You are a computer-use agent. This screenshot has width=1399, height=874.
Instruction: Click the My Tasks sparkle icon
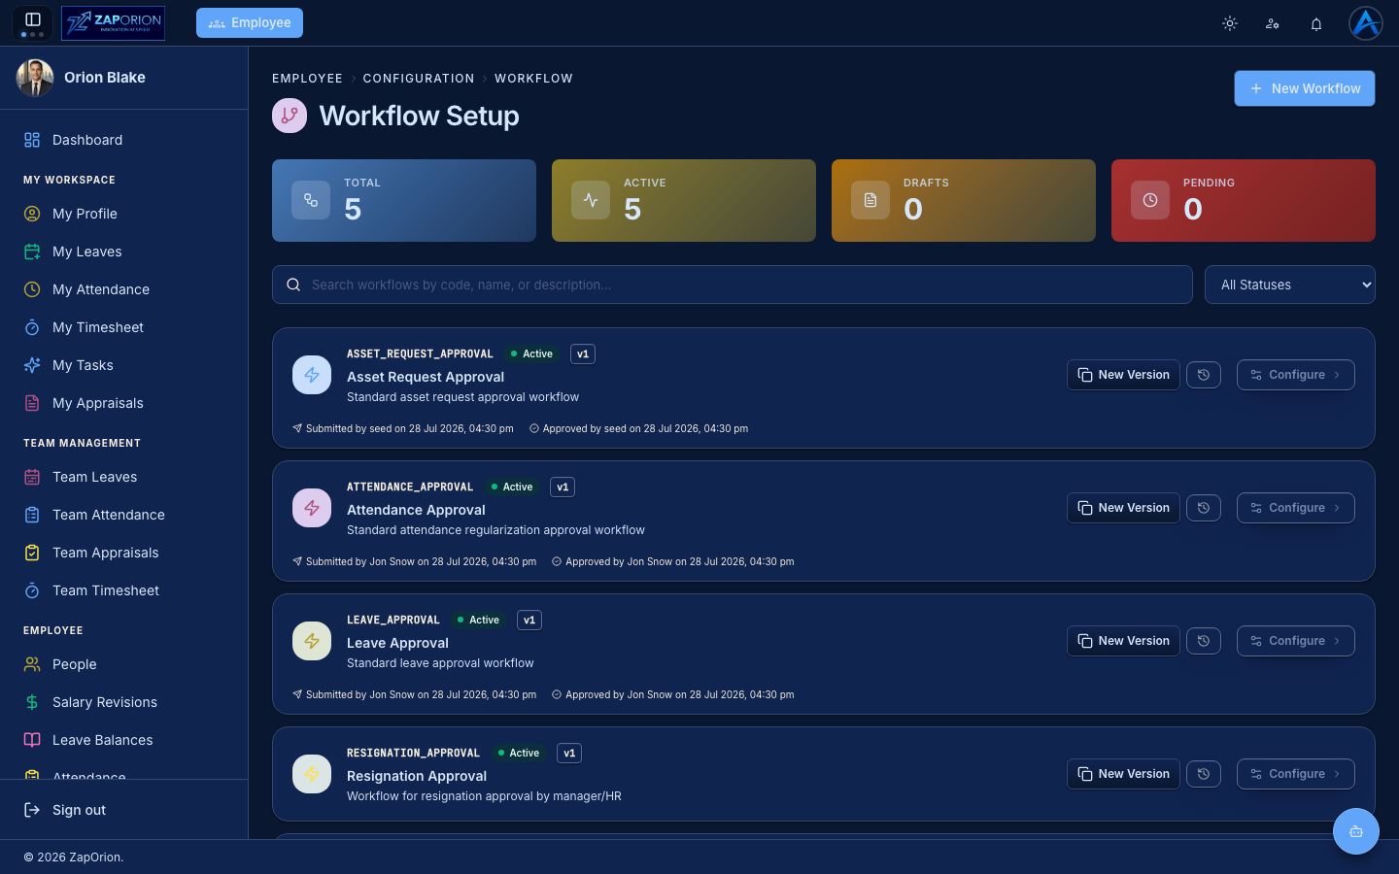pos(32,365)
